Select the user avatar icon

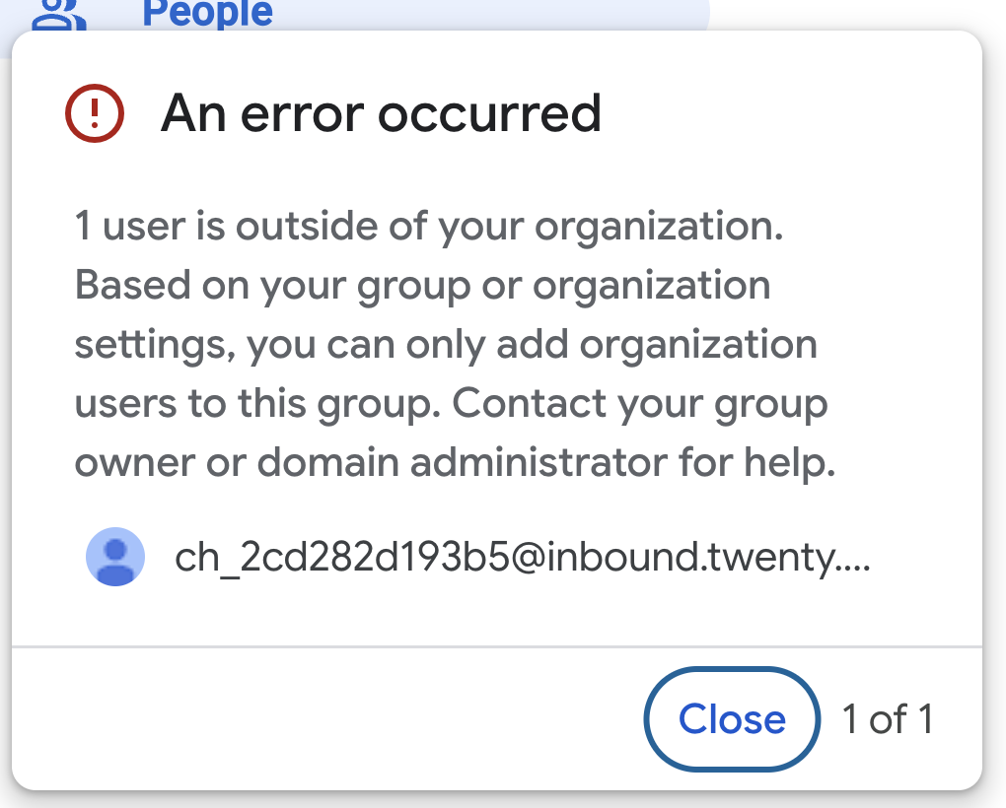[115, 556]
